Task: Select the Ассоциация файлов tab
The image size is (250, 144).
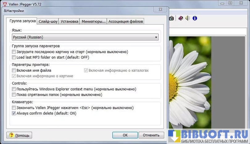Action: [x=126, y=22]
